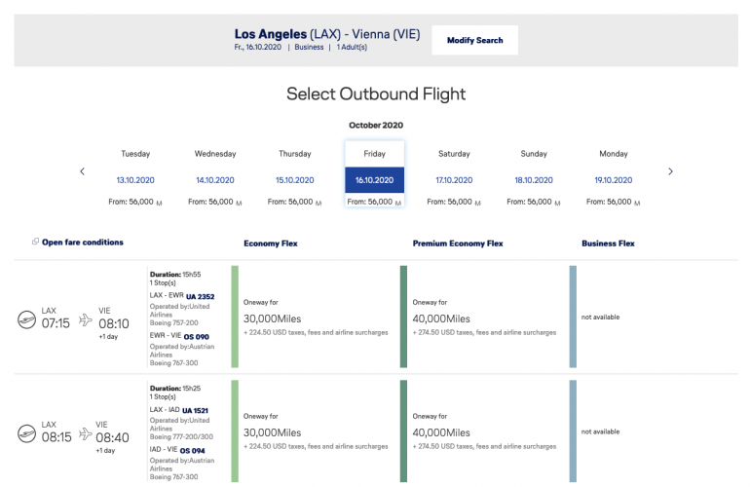Viewport: 750px width, 487px height.
Task: Select Economy Flex 30,000 Miles for 07:15 flight
Action: coord(315,318)
